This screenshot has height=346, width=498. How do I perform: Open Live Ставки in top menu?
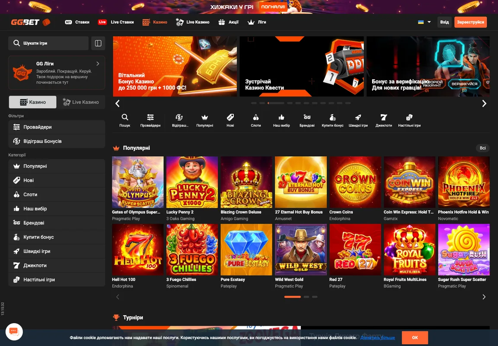coord(116,22)
